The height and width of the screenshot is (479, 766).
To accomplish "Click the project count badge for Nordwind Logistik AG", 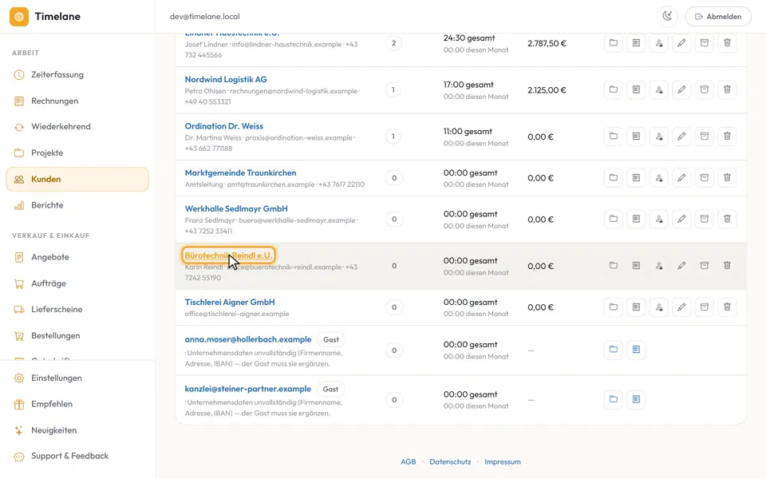I will coord(393,90).
